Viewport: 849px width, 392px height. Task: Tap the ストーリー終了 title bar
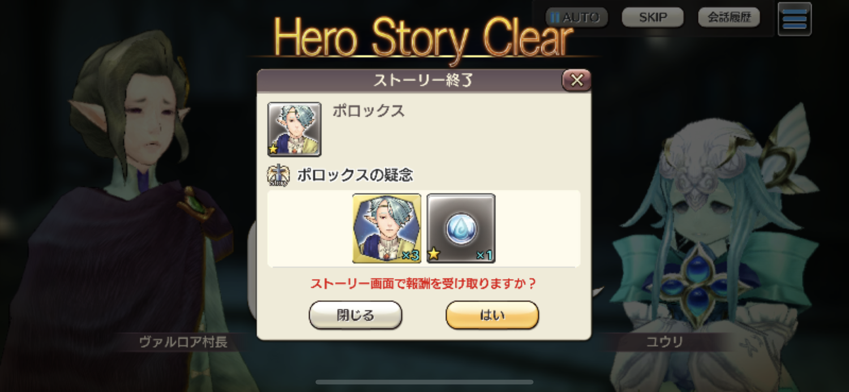(x=424, y=81)
